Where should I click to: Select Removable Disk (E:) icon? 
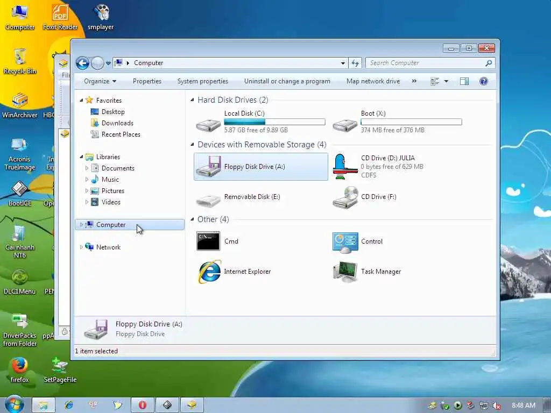208,200
